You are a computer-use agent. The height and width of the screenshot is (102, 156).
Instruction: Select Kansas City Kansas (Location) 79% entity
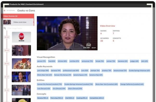pos(50,84)
